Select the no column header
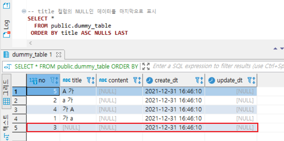Screen dimensions: 284x141 click(43, 80)
